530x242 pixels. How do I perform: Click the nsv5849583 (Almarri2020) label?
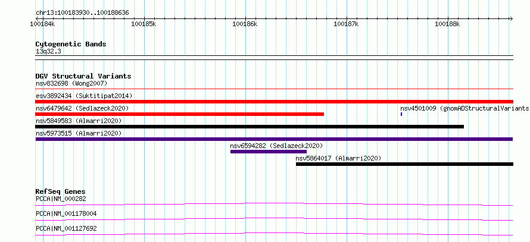coord(79,121)
